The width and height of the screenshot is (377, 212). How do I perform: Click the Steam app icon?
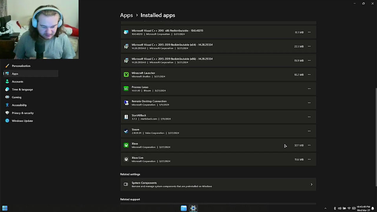pyautogui.click(x=126, y=131)
